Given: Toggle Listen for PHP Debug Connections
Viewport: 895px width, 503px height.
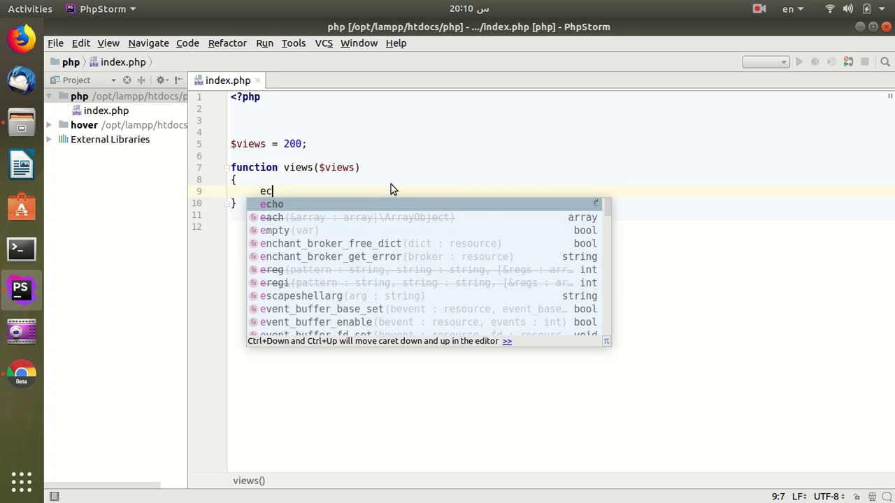Looking at the screenshot, I should coord(848,62).
